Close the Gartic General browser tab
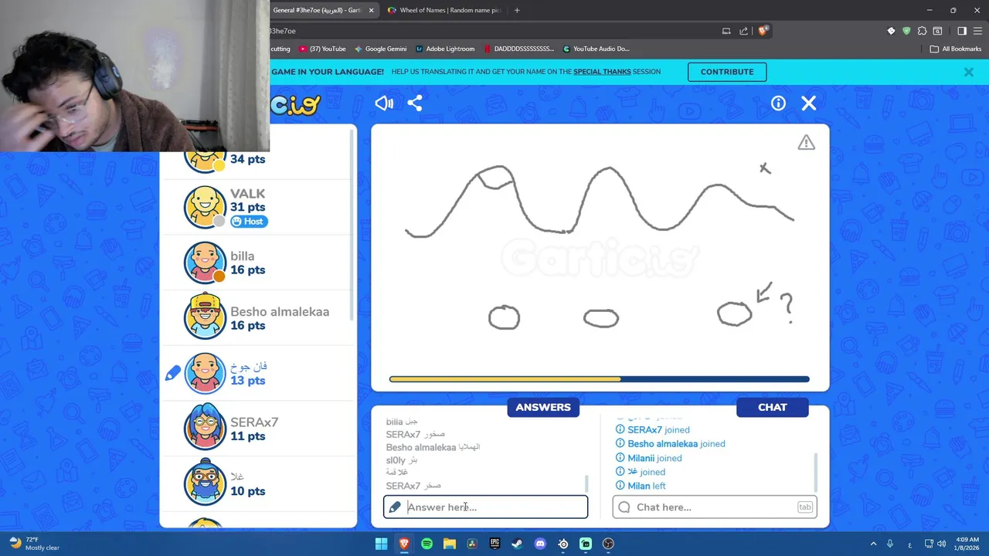 371,10
